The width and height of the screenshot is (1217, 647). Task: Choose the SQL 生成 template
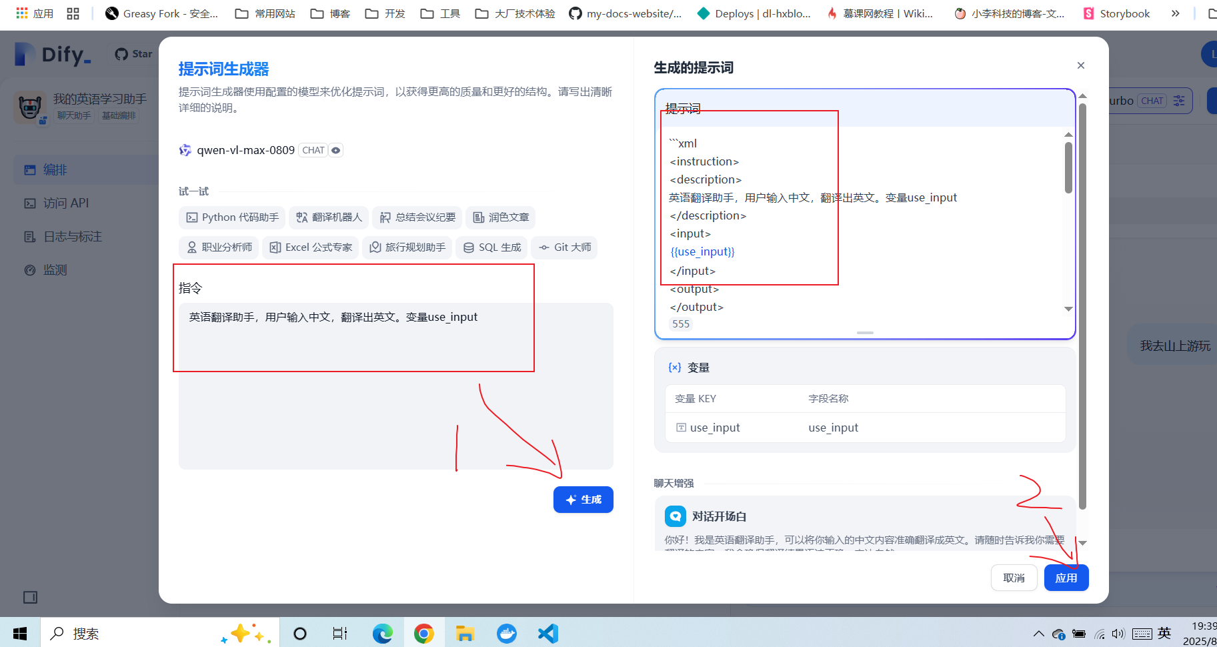pos(492,247)
